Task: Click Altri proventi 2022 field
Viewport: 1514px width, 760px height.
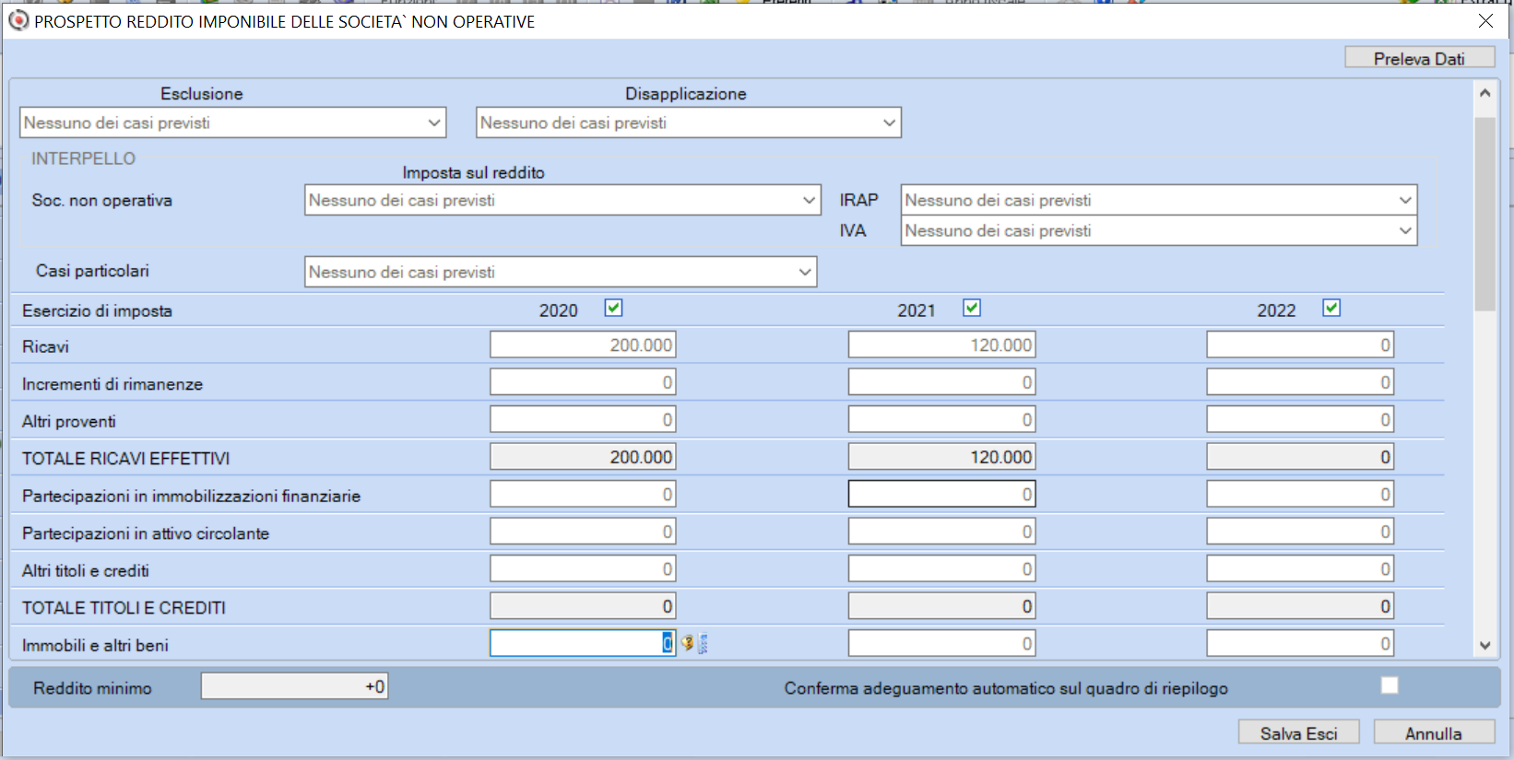Action: [1300, 419]
